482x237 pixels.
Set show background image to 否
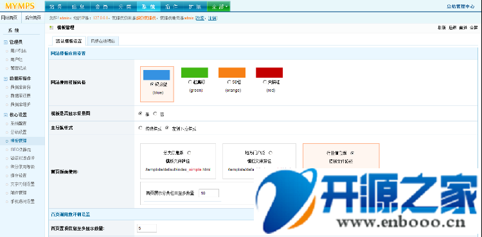pyautogui.click(x=156, y=114)
